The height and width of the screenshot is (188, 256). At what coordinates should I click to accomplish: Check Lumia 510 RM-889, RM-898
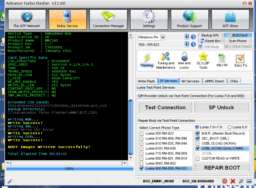[x=141, y=138]
